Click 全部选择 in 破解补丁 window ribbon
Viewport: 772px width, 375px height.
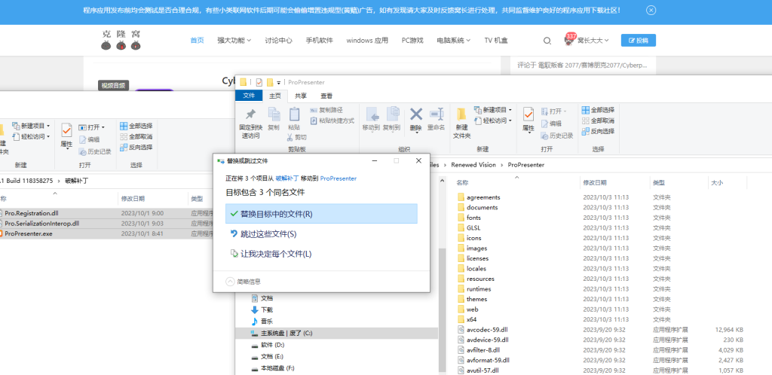coord(136,126)
